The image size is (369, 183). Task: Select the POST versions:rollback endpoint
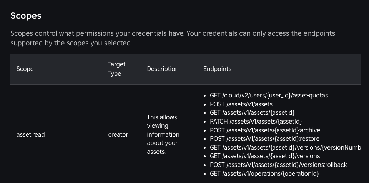pyautogui.click(x=278, y=165)
